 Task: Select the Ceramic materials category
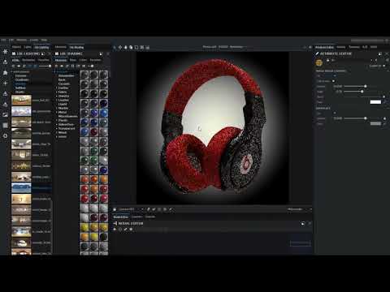coord(64,84)
